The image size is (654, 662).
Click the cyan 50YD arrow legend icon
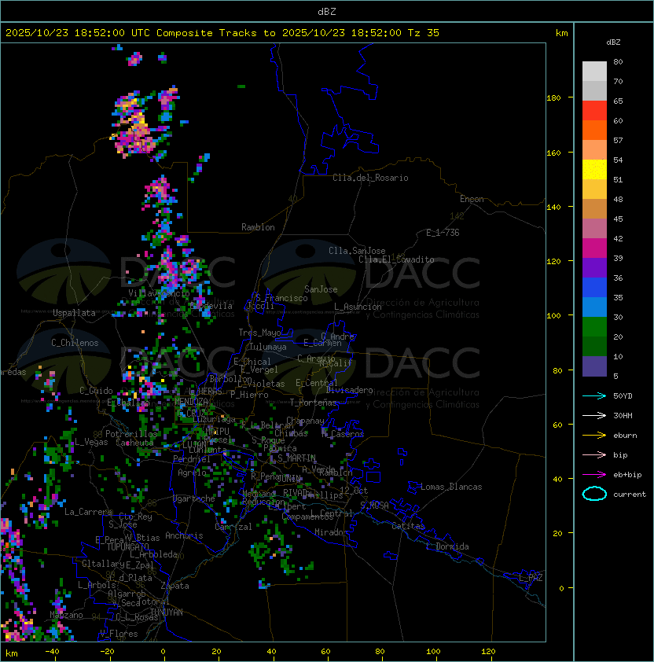point(594,395)
